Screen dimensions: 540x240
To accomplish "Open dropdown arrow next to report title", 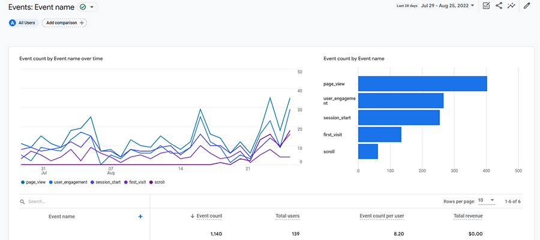I will (x=92, y=7).
